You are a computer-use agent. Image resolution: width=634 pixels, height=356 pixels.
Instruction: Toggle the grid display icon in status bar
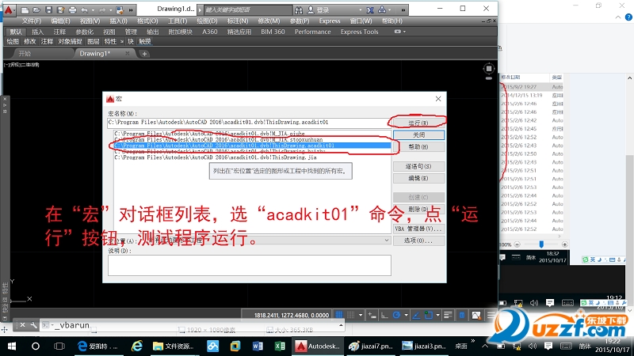339,315
